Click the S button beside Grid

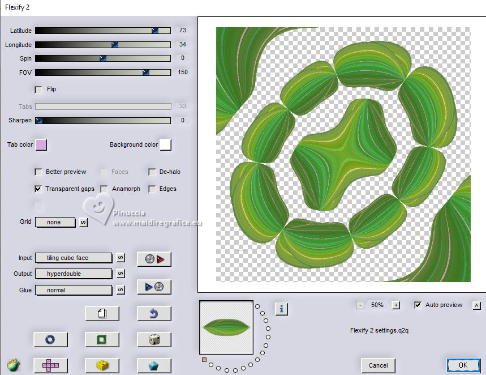[x=83, y=222]
